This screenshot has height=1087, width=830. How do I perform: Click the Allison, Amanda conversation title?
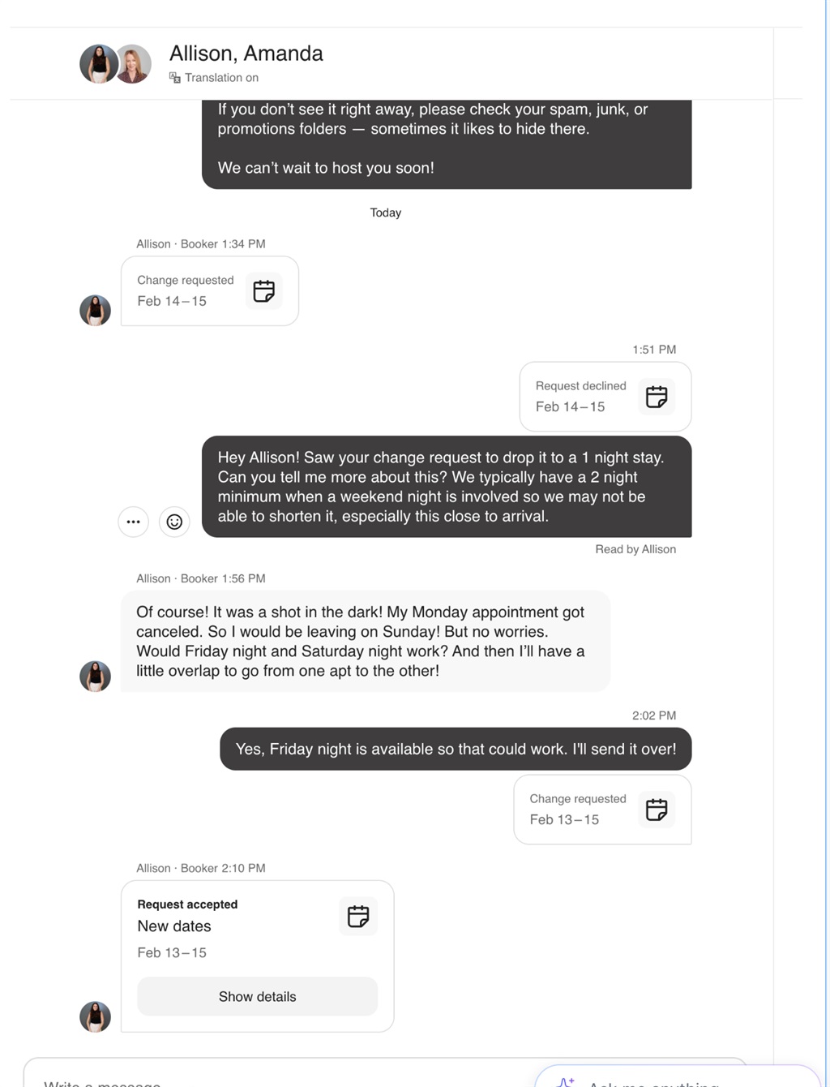point(246,54)
